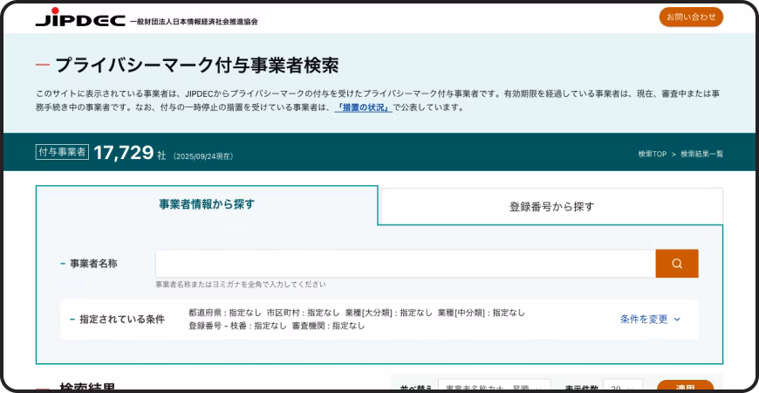Click 一般財団法人日本情報経済社会推進協会 text
The width and height of the screenshot is (759, 393).
tap(194, 22)
